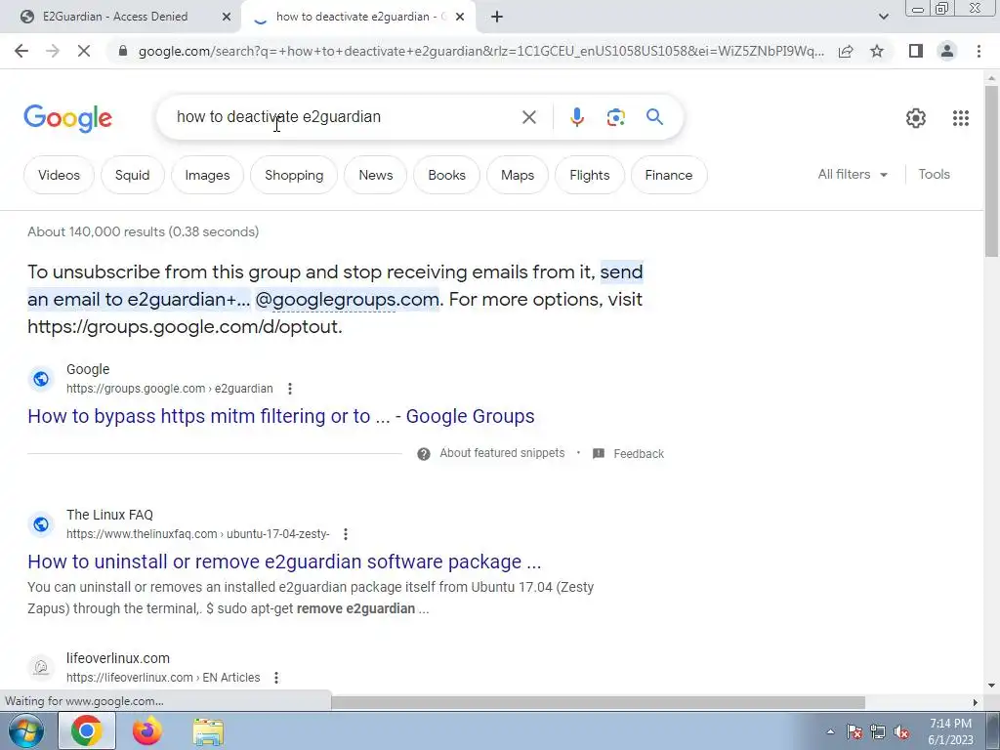1000x750 pixels.
Task: Switch to Books results
Action: tap(446, 175)
